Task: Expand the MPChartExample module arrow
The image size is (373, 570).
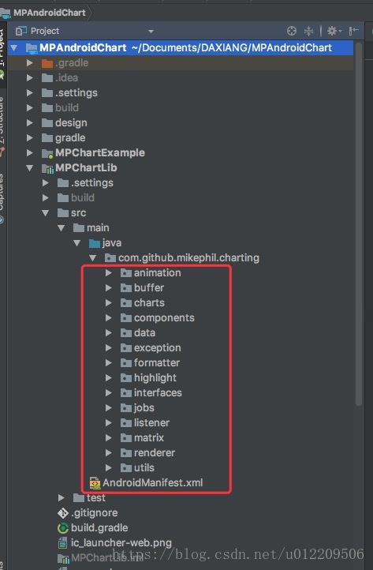Action: pyautogui.click(x=30, y=152)
